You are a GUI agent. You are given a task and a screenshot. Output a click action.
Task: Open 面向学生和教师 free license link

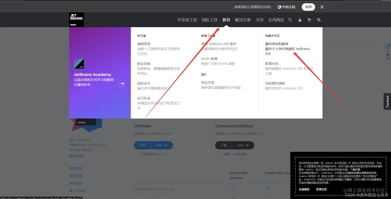(x=277, y=44)
